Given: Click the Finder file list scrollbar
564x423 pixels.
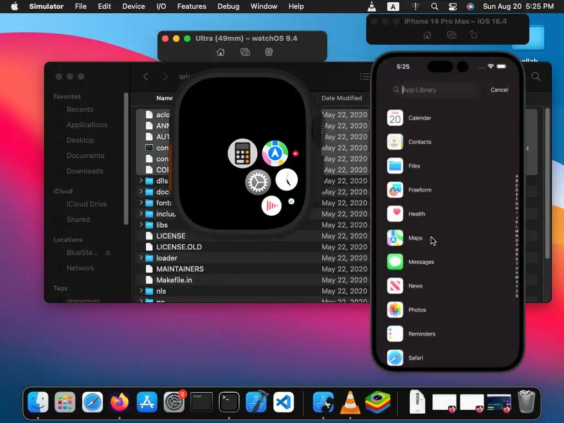Looking at the screenshot, I should pyautogui.click(x=547, y=183).
